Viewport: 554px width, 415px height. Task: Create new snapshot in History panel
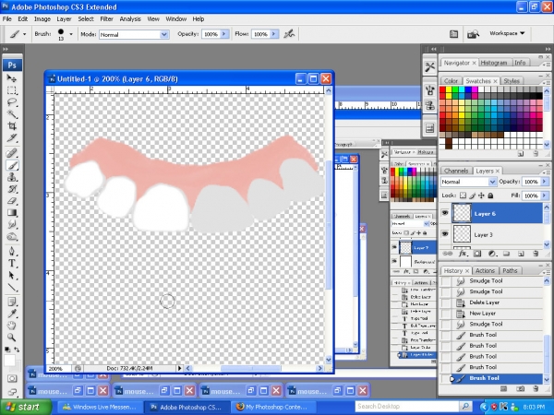[x=521, y=389]
